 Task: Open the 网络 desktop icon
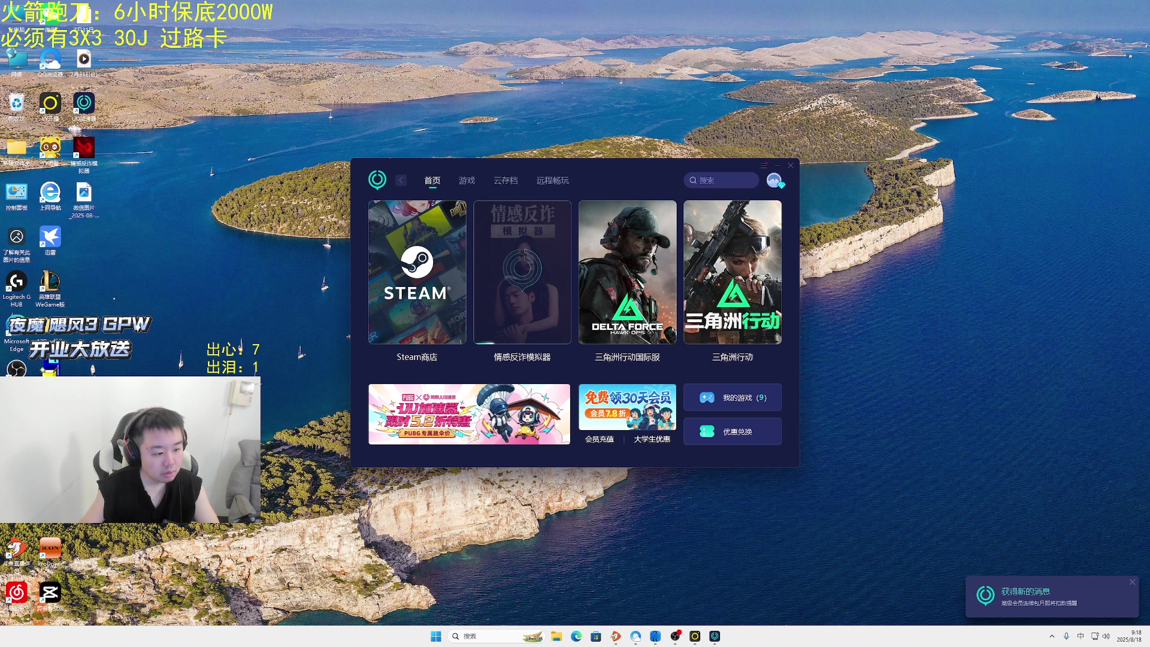(x=17, y=64)
